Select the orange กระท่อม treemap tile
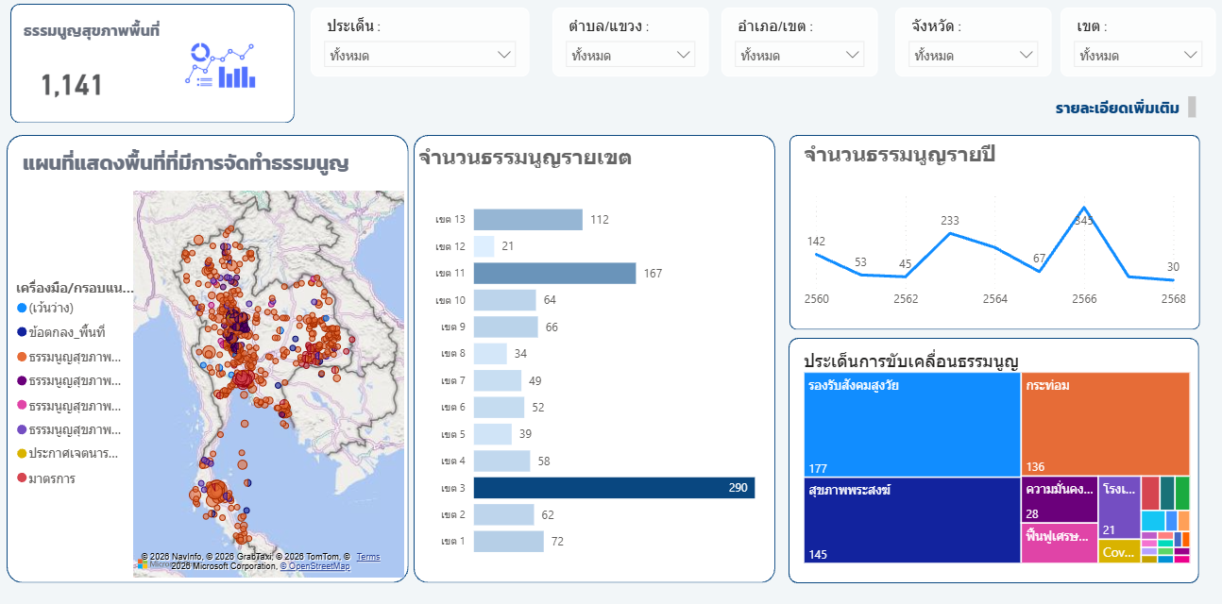Image resolution: width=1222 pixels, height=604 pixels. pos(1106,425)
